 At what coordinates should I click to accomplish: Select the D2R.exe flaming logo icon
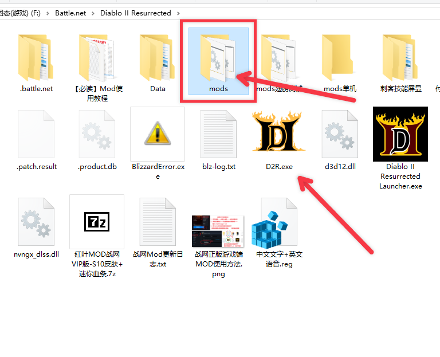(279, 131)
